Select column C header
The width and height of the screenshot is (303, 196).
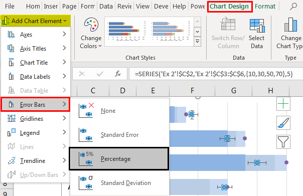pos(93,91)
